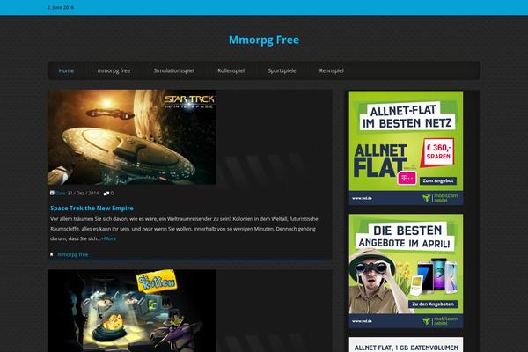Image resolution: width=528 pixels, height=352 pixels.
Task: Click Allnet-Flat, 1 GB Datenvolumen ad
Action: click(406, 345)
